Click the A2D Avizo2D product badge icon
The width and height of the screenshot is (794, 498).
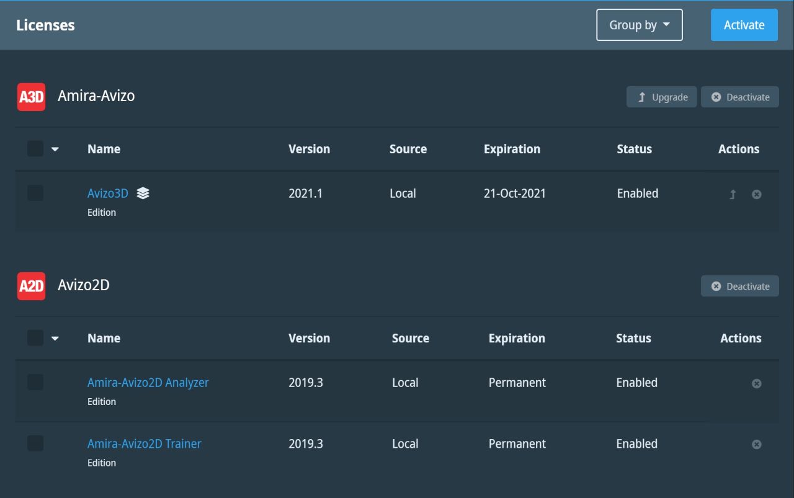coord(31,286)
